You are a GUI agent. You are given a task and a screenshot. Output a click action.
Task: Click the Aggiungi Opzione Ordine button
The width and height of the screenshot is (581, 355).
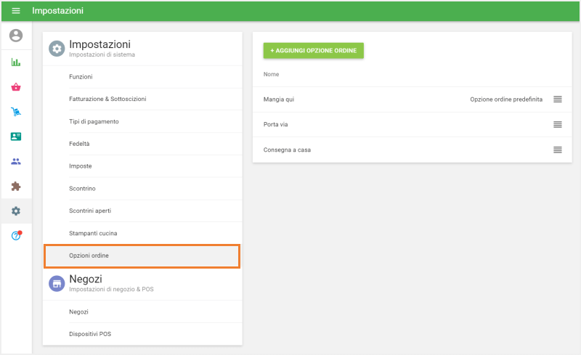[x=313, y=51]
